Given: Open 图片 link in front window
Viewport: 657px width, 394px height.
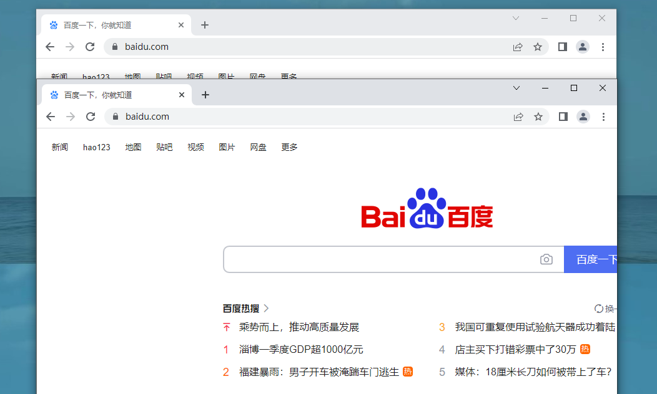Looking at the screenshot, I should 227,147.
